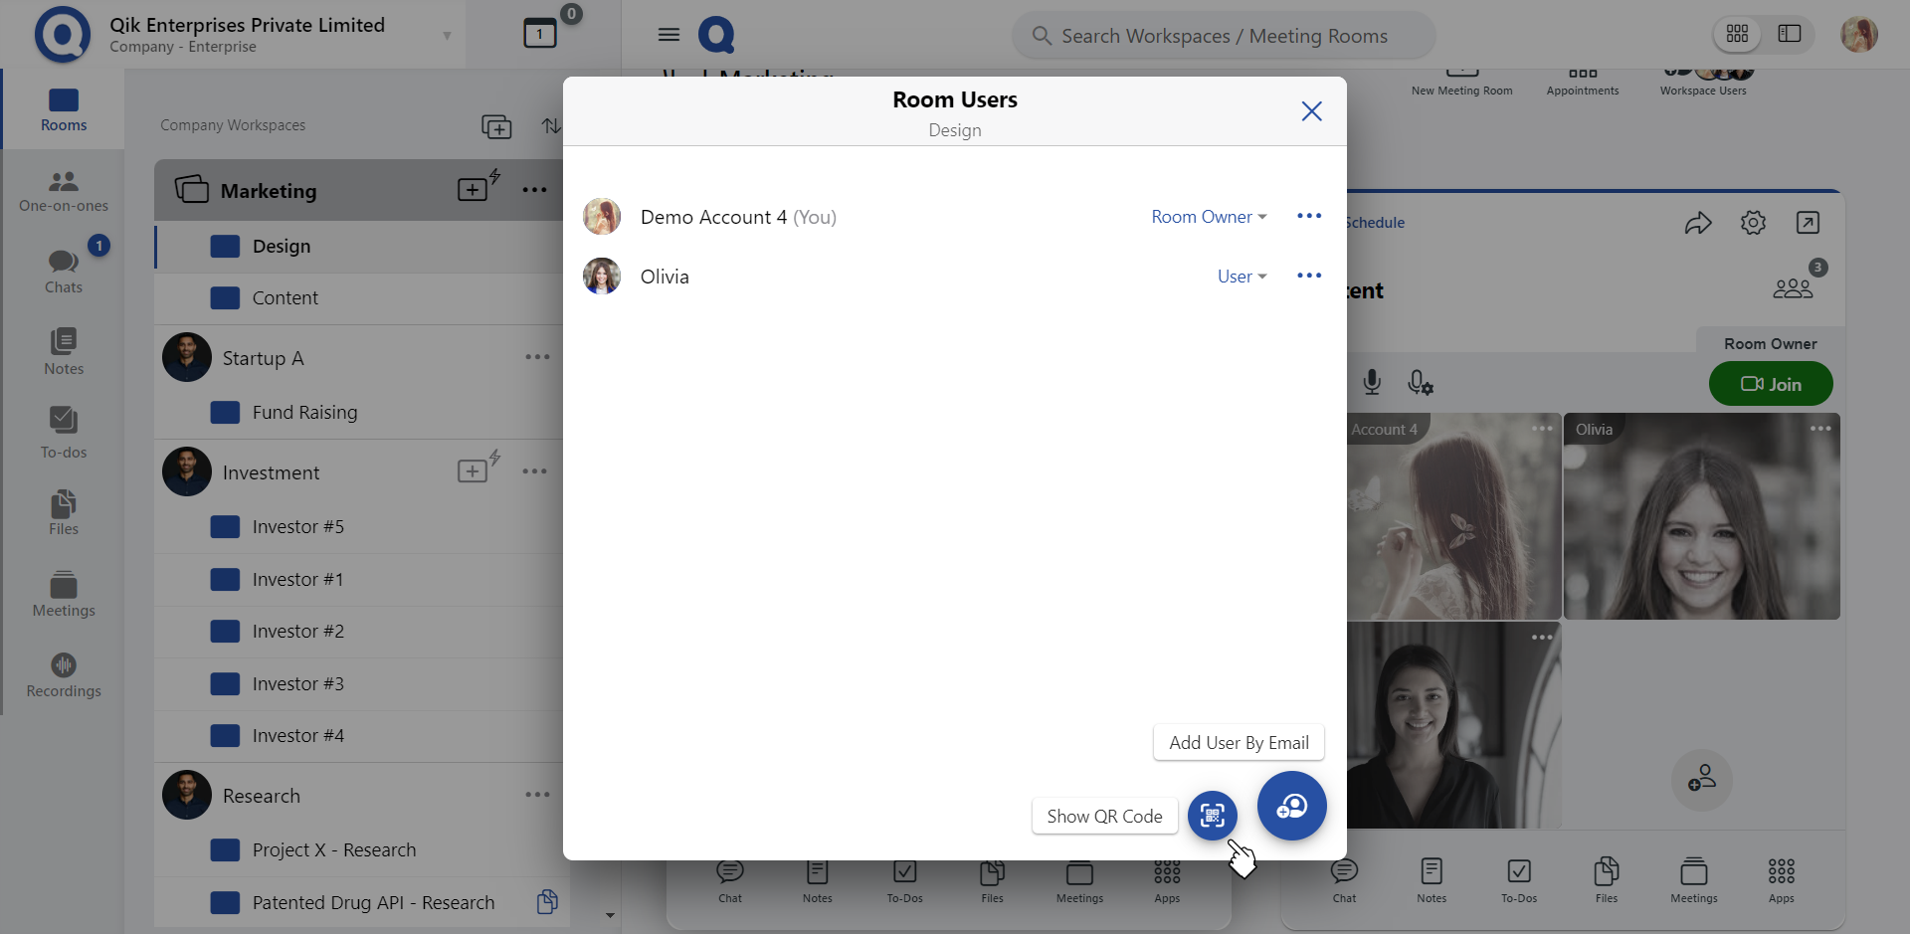Select the Investor #4 room

click(x=360, y=736)
